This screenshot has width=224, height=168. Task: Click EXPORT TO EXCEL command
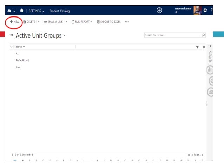coord(109,22)
